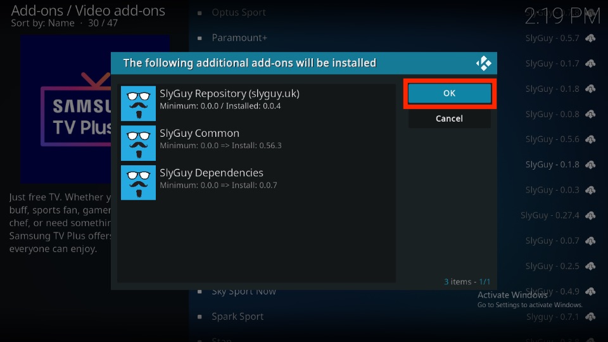Click download cloud icon beside SlyGuy - 0.27.4

pyautogui.click(x=590, y=215)
